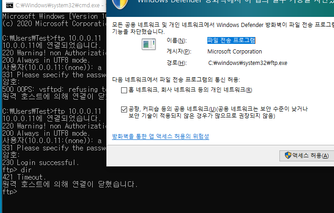Click the 이름(N): label in the dialog
Viewport: 334px width, 213px height.
177,41
